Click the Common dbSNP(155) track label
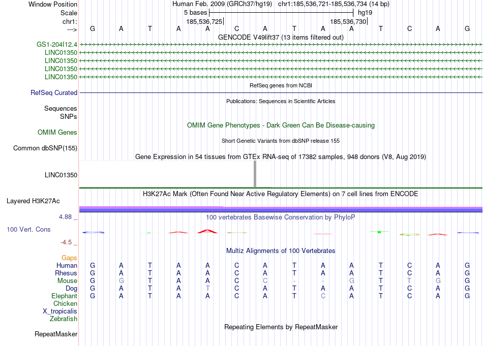 45,148
